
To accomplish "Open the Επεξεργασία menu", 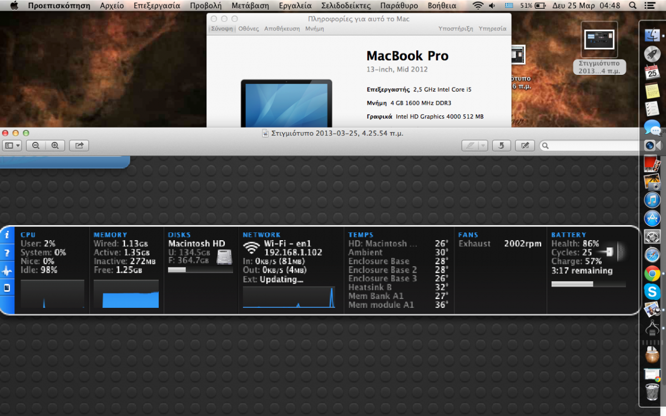I will [x=157, y=6].
